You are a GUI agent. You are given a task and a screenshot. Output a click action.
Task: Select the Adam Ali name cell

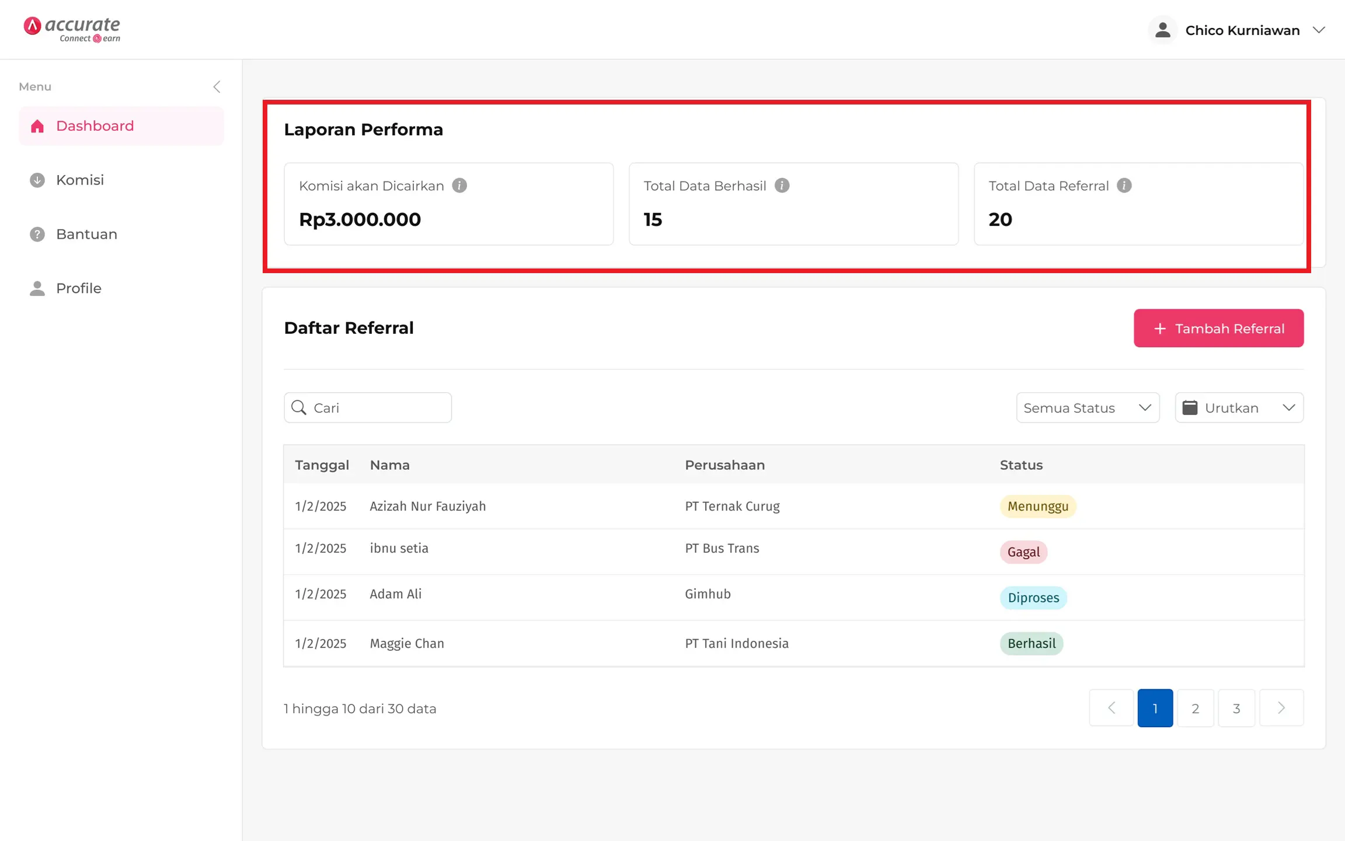coord(396,594)
